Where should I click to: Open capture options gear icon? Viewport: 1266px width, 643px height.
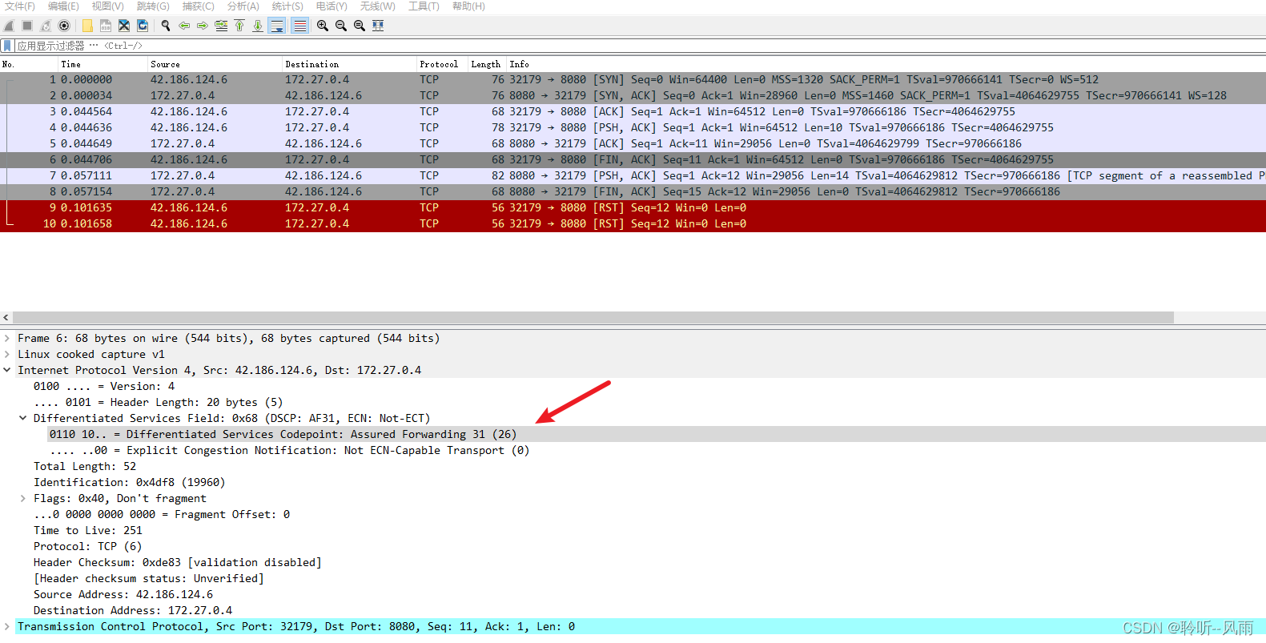pos(64,26)
